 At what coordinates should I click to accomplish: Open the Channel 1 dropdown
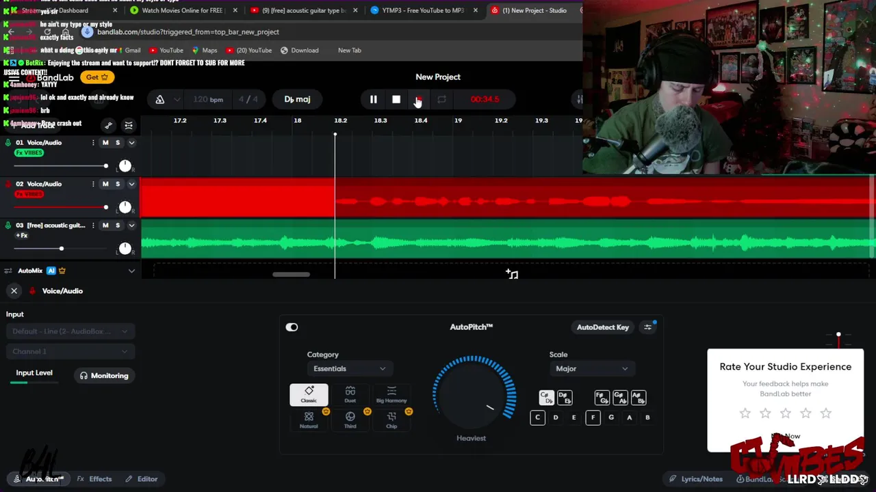coord(70,351)
